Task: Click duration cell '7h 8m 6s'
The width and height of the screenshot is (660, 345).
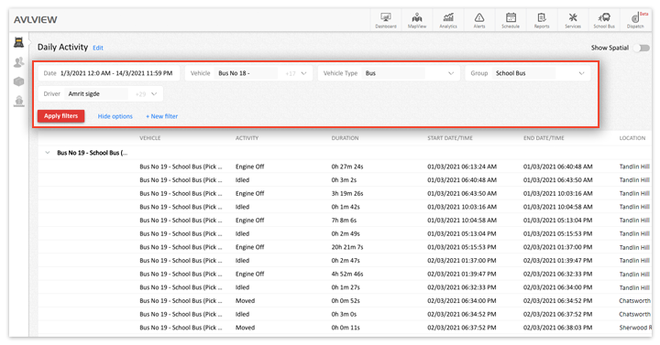Action: pos(344,221)
